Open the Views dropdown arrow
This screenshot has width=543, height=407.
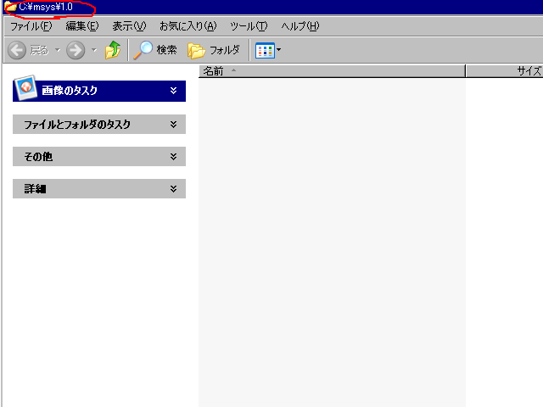[x=278, y=50]
